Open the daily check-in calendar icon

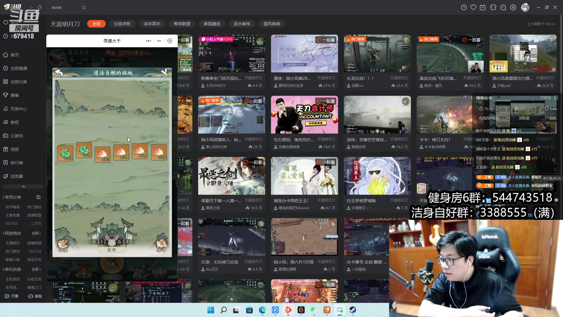pos(483,7)
